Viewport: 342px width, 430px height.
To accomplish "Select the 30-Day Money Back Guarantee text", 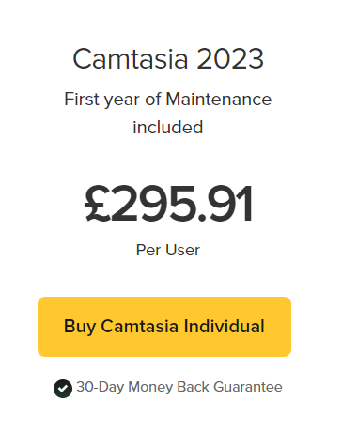I will [x=179, y=387].
